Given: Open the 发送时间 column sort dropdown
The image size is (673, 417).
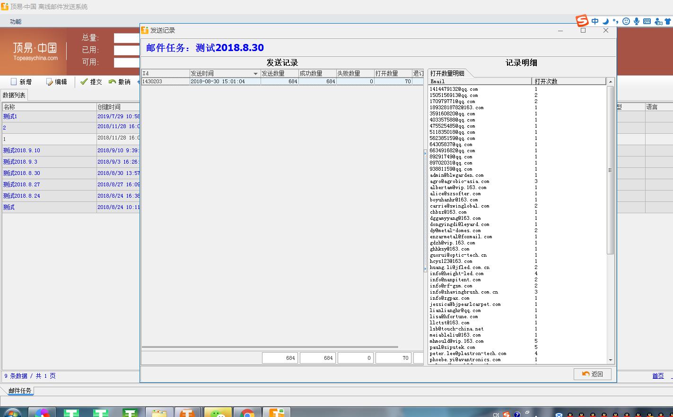Looking at the screenshot, I should pos(257,73).
